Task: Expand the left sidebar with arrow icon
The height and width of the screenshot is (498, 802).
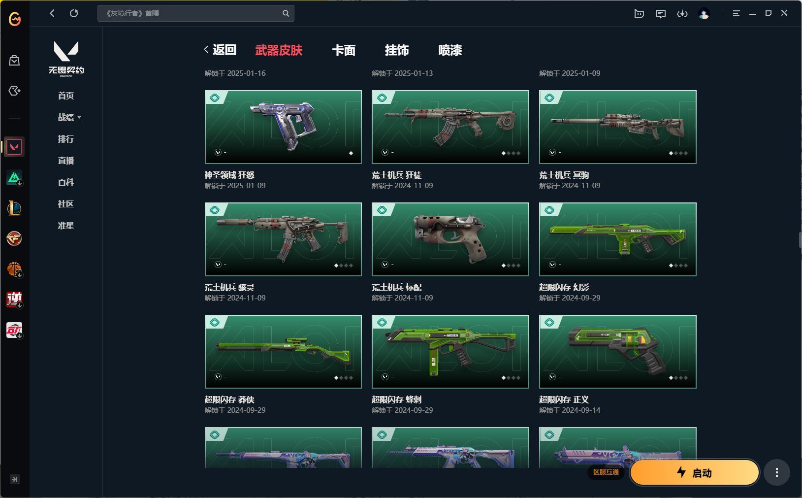Action: click(14, 479)
